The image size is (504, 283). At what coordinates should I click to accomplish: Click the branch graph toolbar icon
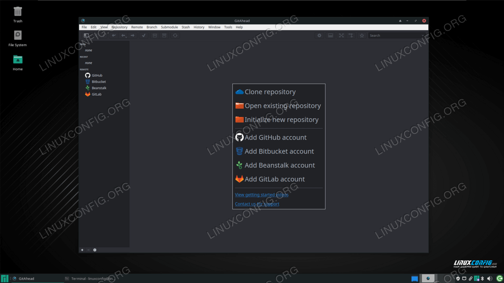click(351, 36)
